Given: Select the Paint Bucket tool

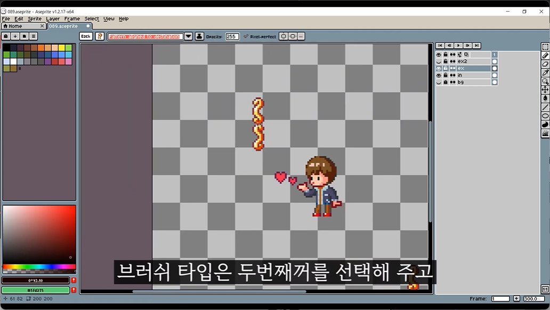Looking at the screenshot, I should point(545,99).
